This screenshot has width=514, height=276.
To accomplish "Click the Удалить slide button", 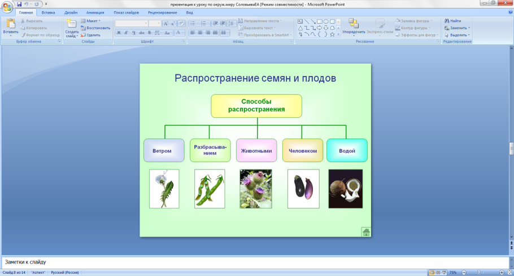I will tap(91, 34).
